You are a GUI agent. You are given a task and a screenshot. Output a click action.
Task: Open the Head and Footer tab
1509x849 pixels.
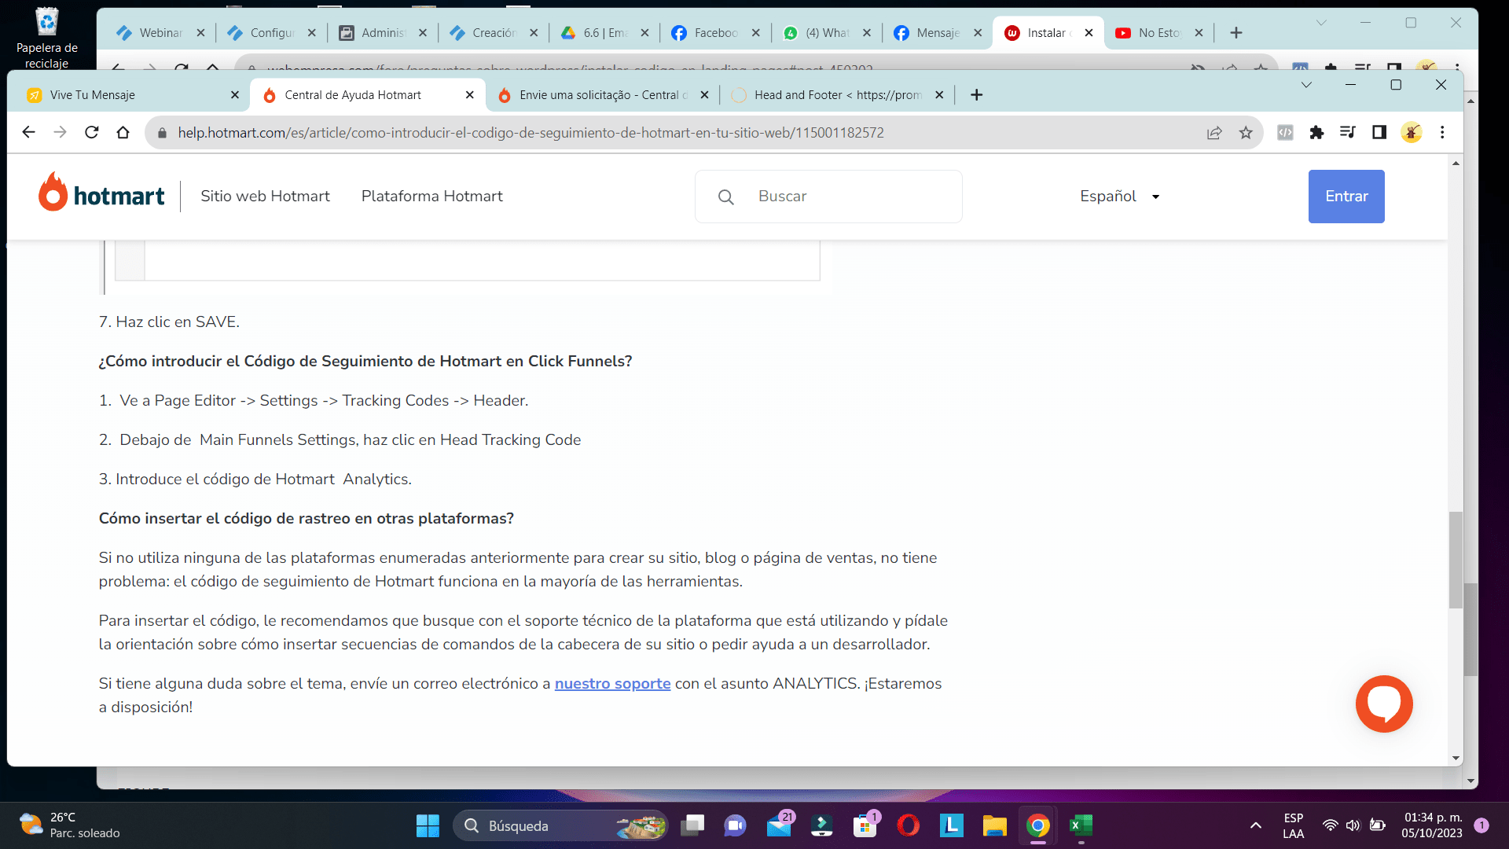(837, 94)
